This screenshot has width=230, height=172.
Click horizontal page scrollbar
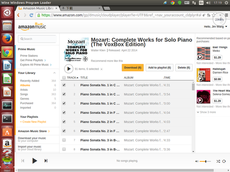[115, 170]
